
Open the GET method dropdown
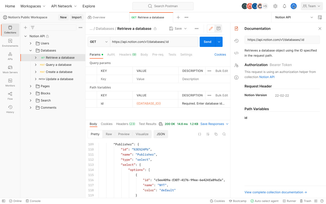pos(99,42)
